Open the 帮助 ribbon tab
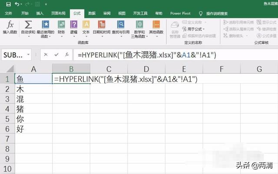 (159, 13)
